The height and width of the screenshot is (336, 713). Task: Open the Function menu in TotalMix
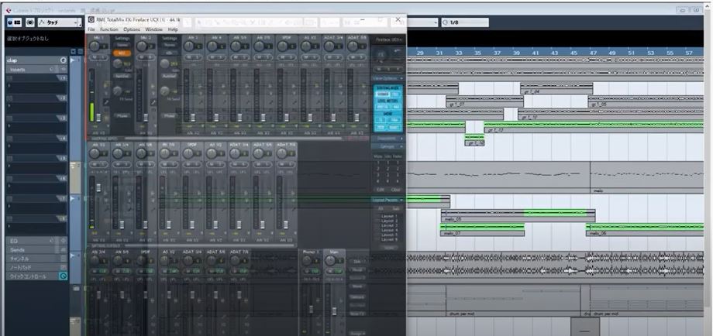pyautogui.click(x=109, y=29)
